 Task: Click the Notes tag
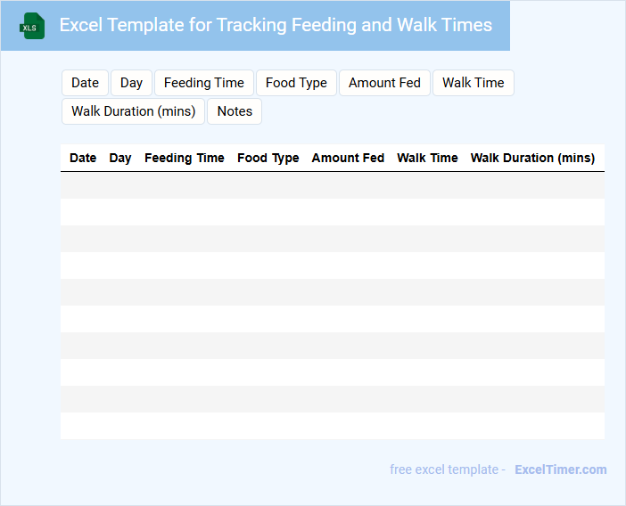point(235,111)
